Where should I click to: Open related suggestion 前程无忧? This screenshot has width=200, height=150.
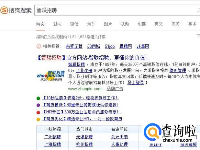[x=74, y=46]
